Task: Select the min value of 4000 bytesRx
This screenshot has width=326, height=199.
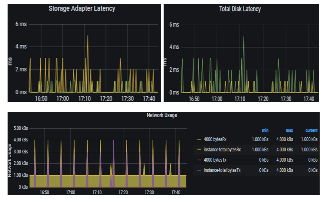Action: pyautogui.click(x=260, y=139)
